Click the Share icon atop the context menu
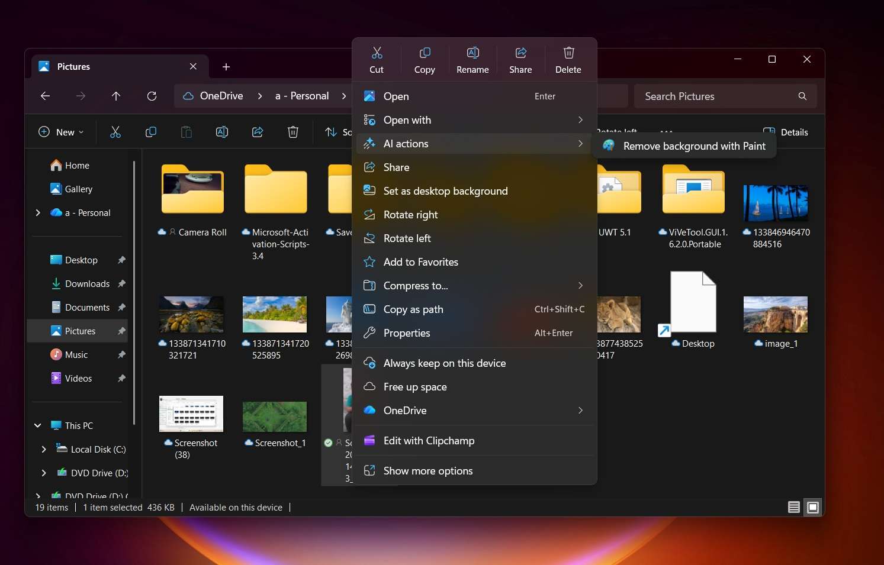 click(520, 53)
